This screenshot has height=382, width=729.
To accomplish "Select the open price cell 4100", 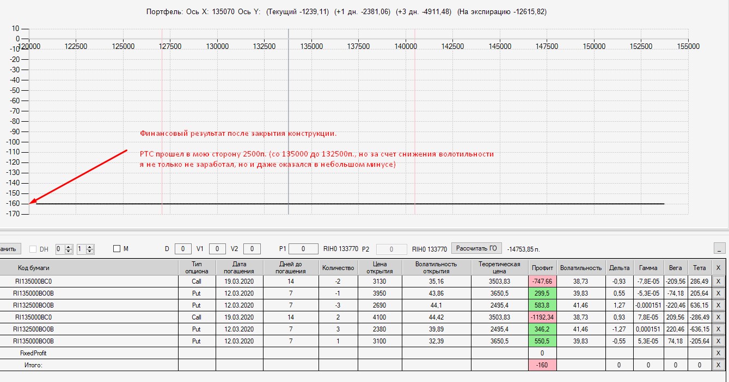I will pos(379,317).
